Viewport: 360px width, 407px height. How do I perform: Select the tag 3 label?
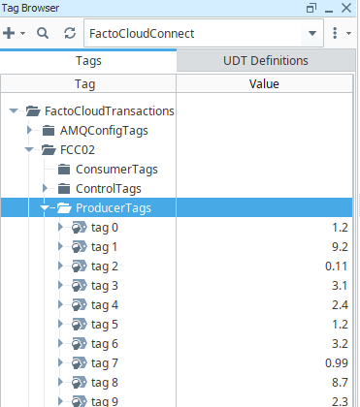click(x=105, y=286)
